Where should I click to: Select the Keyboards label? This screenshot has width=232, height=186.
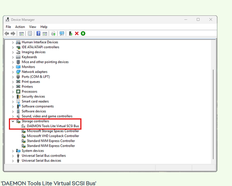tap(29, 57)
